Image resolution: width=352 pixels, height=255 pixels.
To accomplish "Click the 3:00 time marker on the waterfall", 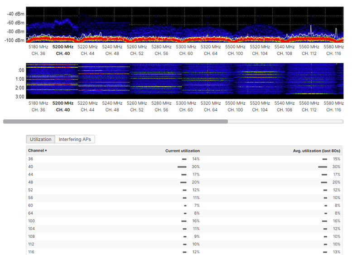I will (x=19, y=97).
